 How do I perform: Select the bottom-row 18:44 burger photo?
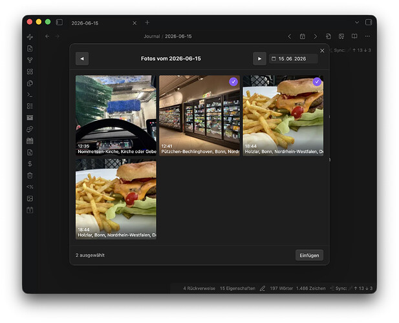click(116, 199)
